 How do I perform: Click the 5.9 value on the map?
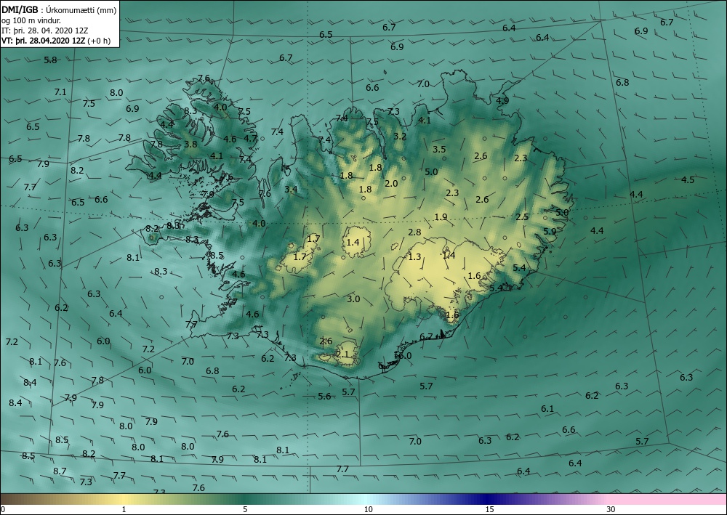point(550,231)
